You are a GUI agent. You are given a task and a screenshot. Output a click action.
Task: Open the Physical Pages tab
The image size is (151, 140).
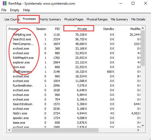click(74, 19)
